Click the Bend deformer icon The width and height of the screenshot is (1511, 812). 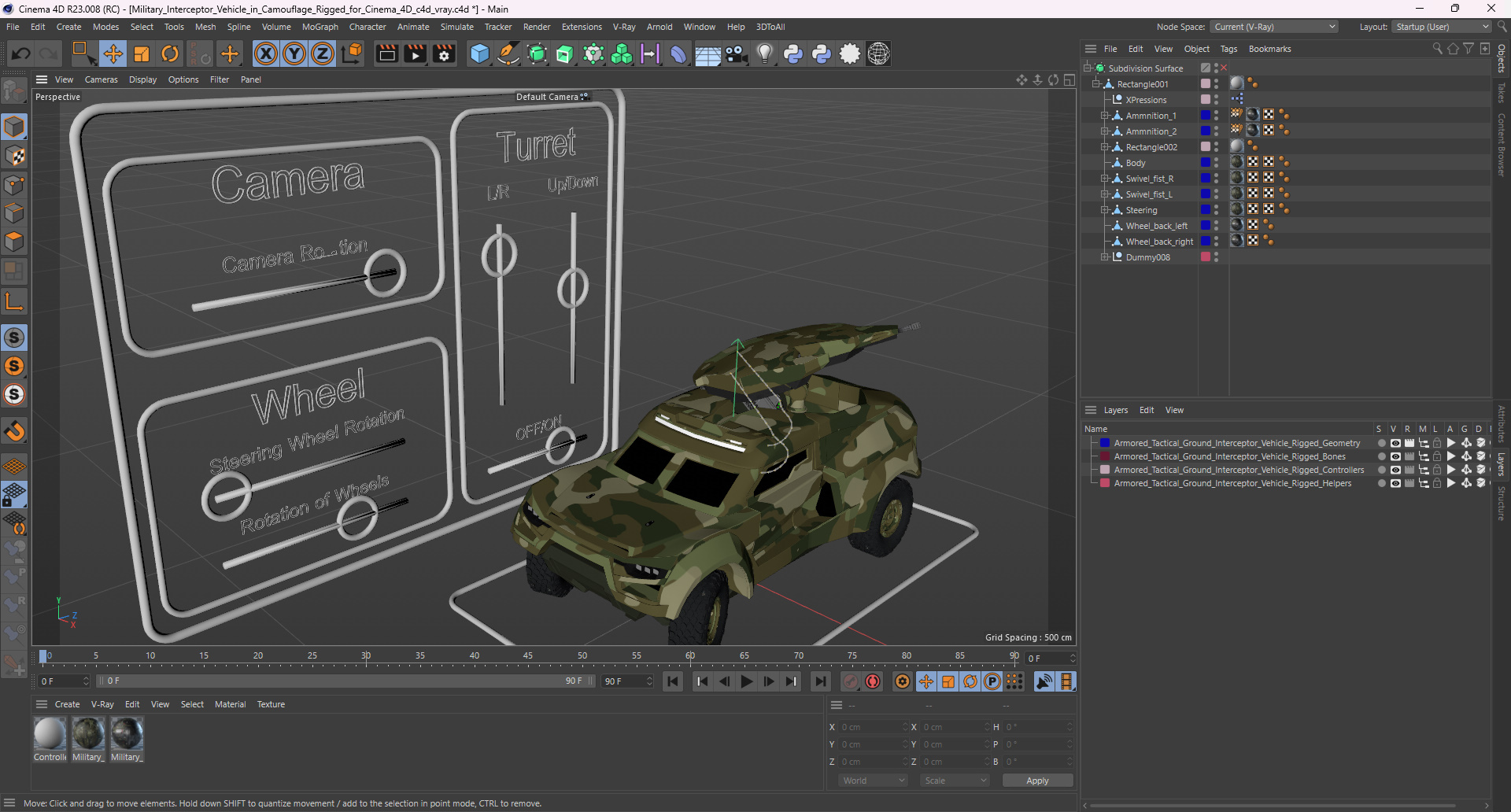[x=678, y=54]
